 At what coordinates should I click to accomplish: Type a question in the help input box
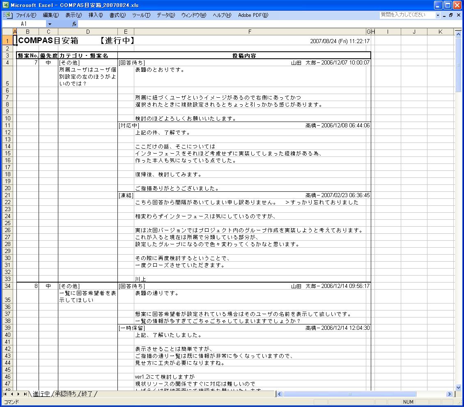pyautogui.click(x=407, y=15)
